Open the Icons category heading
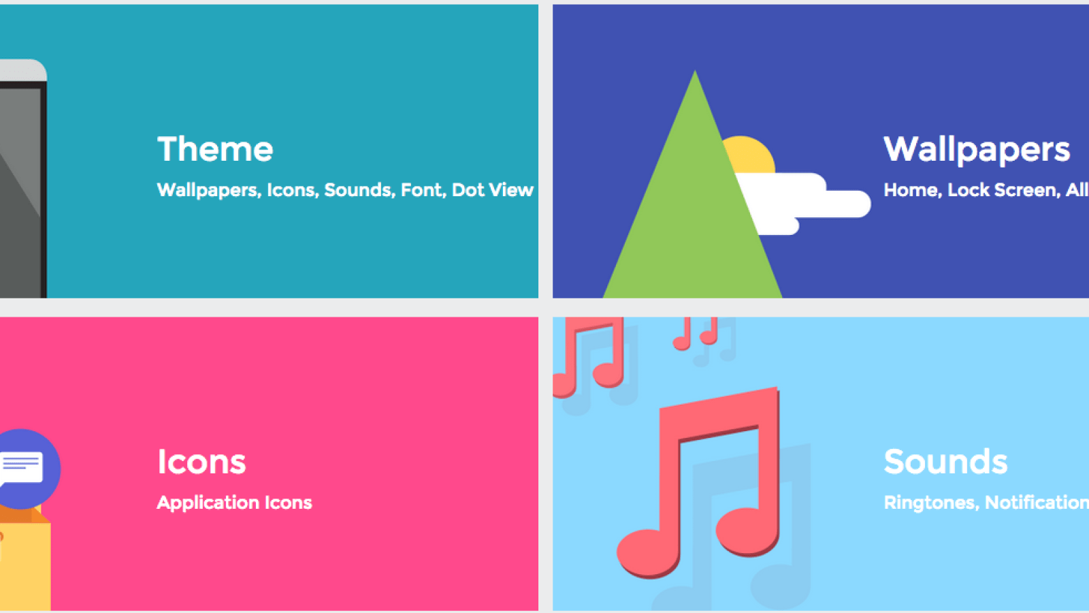The width and height of the screenshot is (1089, 613). [201, 462]
